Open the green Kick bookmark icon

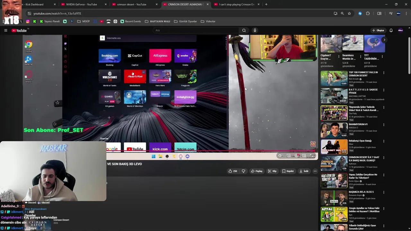[35, 21]
